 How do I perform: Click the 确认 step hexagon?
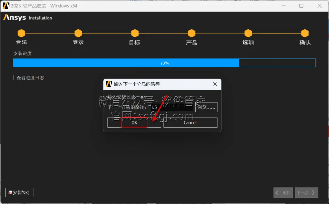[305, 33]
